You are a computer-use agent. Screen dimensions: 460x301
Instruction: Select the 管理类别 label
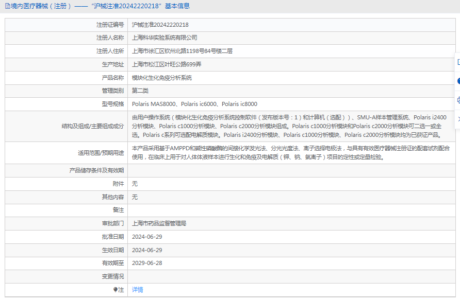pos(113,91)
